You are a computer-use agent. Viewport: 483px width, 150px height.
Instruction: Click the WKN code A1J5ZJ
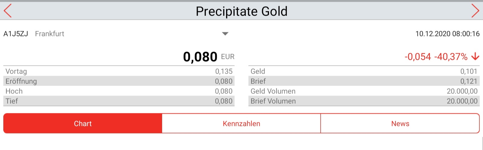(16, 34)
